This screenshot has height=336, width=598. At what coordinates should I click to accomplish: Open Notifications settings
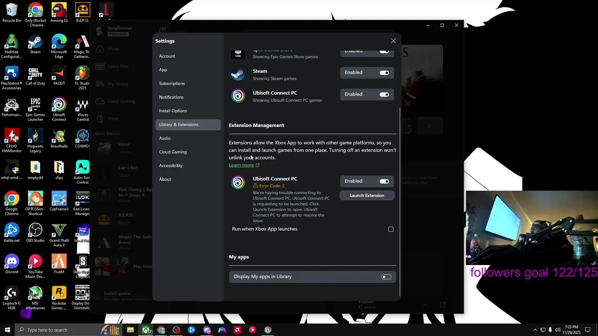coord(188,97)
